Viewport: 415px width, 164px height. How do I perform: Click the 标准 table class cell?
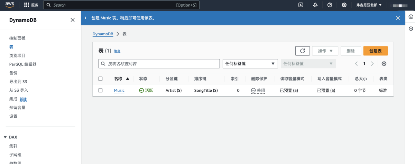pyautogui.click(x=383, y=90)
